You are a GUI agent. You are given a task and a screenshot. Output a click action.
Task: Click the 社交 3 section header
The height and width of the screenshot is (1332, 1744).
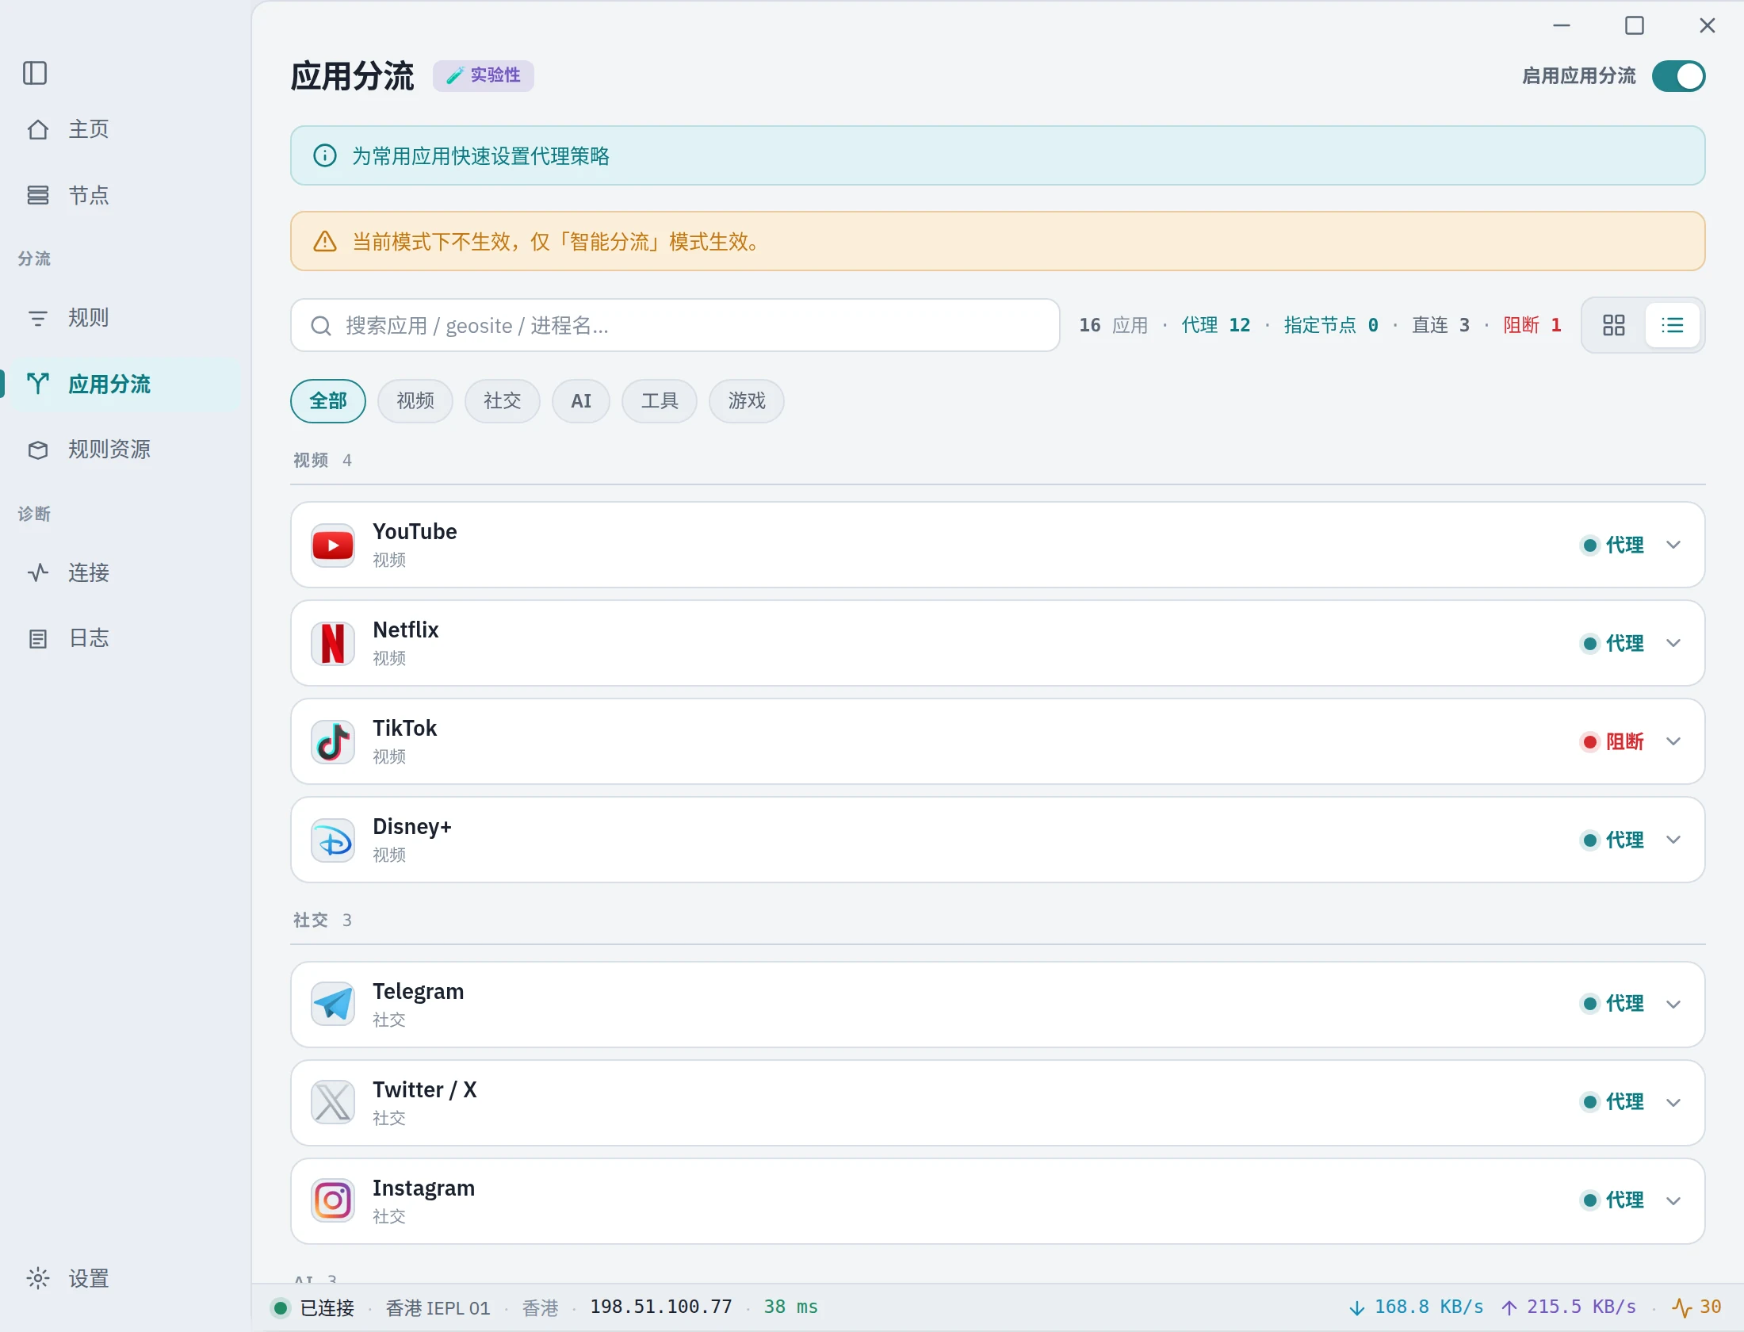click(x=323, y=920)
